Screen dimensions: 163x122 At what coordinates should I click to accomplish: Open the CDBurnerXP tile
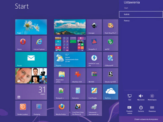pyautogui.click(x=110, y=59)
